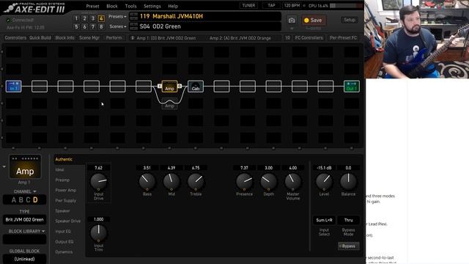469x264 pixels.
Task: Open the amp TYPE selector Brit JVM OD2 Green
Action: coord(24,220)
